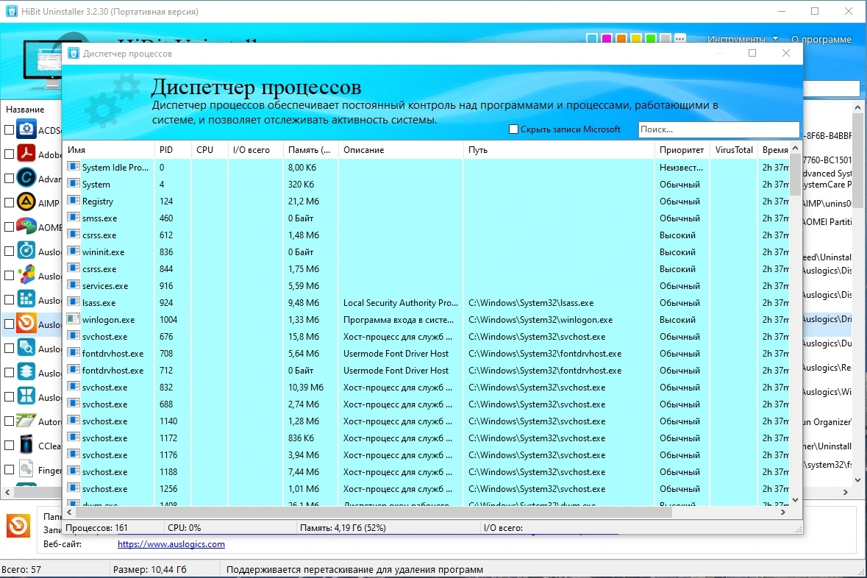867x578 pixels.
Task: Click the orange Auslogics Driver Updater list icon
Action: point(26,324)
